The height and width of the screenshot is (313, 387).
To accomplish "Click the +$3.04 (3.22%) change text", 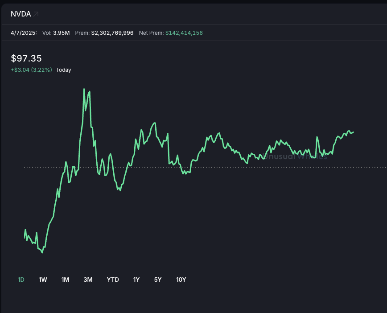I will point(31,70).
